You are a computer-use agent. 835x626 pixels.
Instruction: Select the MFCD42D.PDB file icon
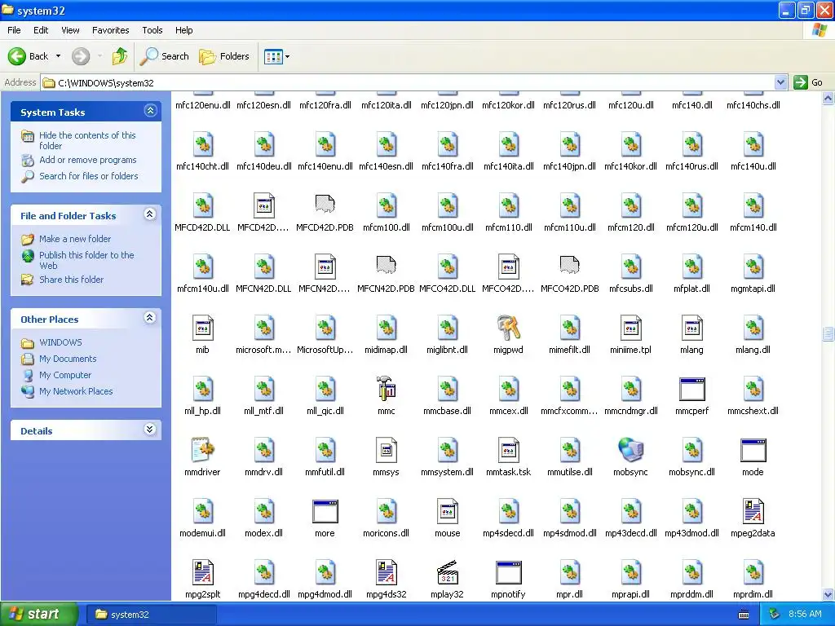[325, 205]
